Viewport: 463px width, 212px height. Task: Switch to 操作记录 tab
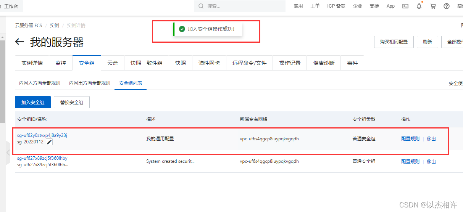290,63
